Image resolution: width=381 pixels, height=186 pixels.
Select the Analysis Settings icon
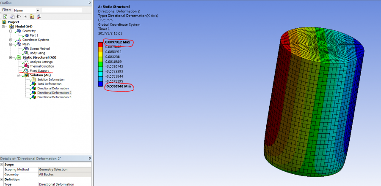27,62
